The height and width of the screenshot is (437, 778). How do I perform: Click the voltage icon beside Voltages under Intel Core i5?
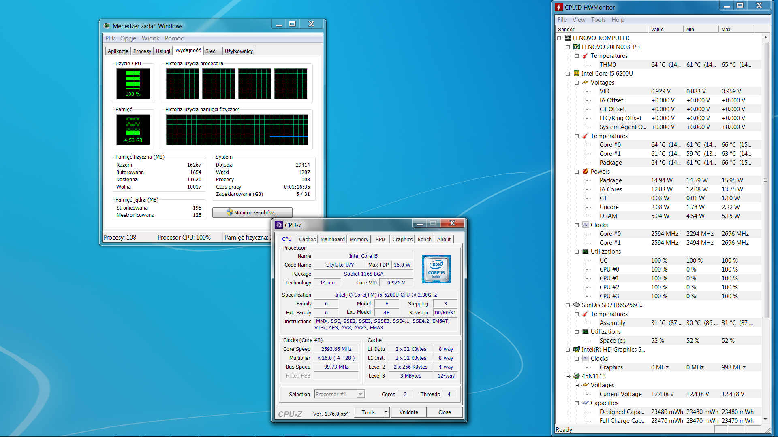pos(586,83)
